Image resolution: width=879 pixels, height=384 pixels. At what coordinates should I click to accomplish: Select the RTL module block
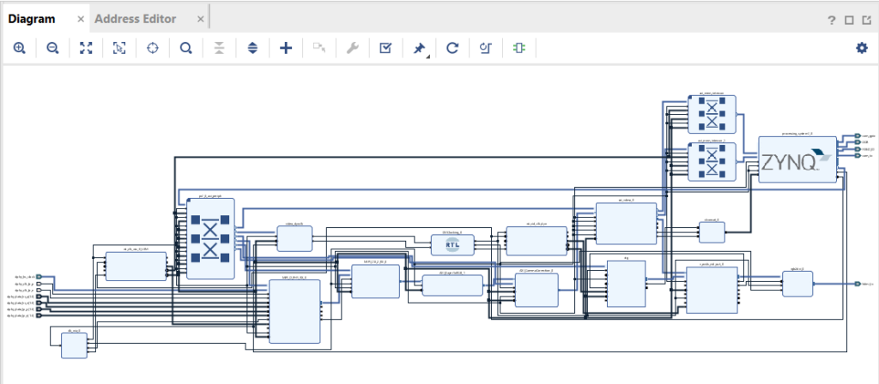point(452,245)
